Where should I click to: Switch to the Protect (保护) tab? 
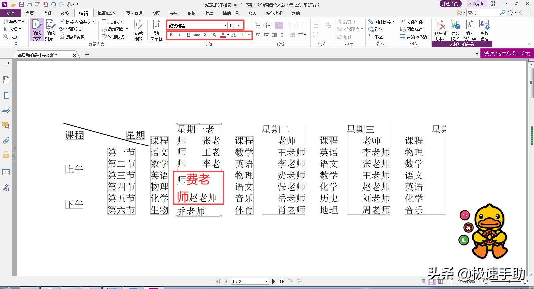click(192, 13)
